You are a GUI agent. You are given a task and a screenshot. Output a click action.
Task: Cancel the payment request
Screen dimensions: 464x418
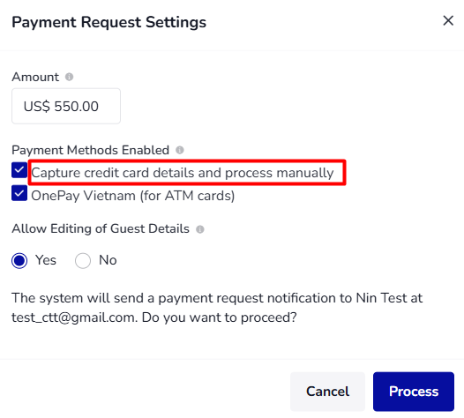coord(327,392)
